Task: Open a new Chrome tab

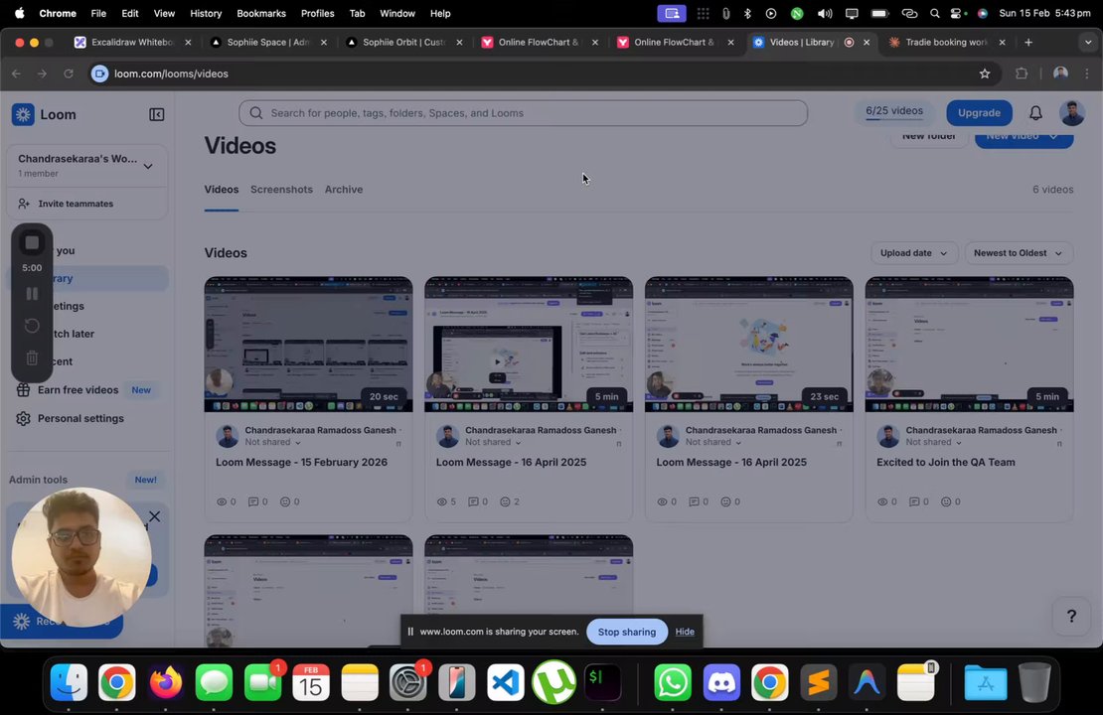Action: pyautogui.click(x=1027, y=42)
